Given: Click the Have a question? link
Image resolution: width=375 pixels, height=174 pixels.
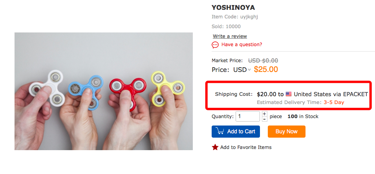Looking at the screenshot, I should click(x=241, y=45).
